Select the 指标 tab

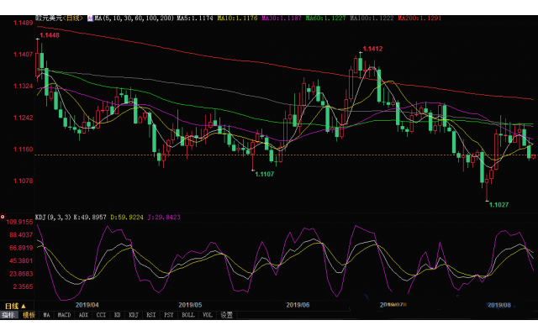(8, 315)
